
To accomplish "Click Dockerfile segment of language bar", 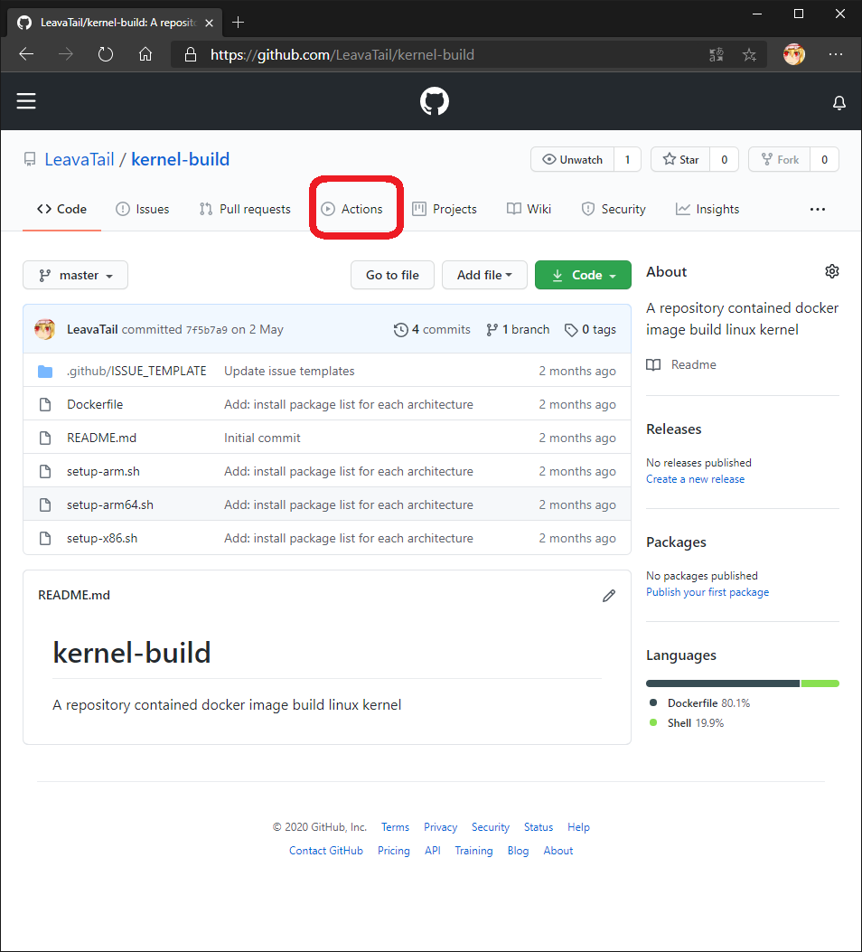I will pos(723,683).
